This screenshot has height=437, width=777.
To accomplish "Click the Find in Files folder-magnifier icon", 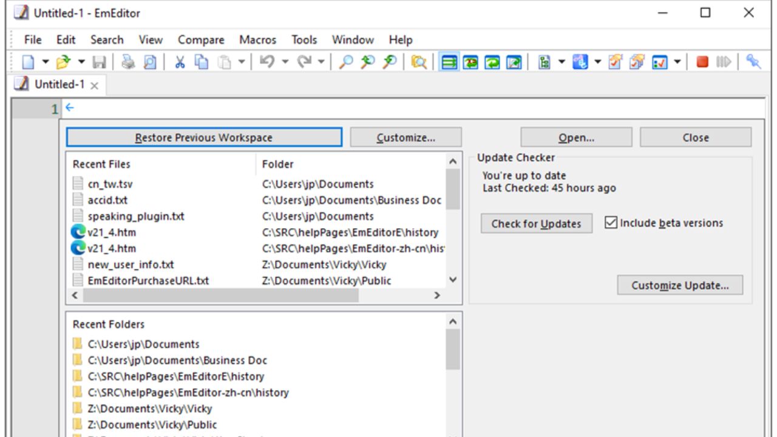I will pos(418,62).
